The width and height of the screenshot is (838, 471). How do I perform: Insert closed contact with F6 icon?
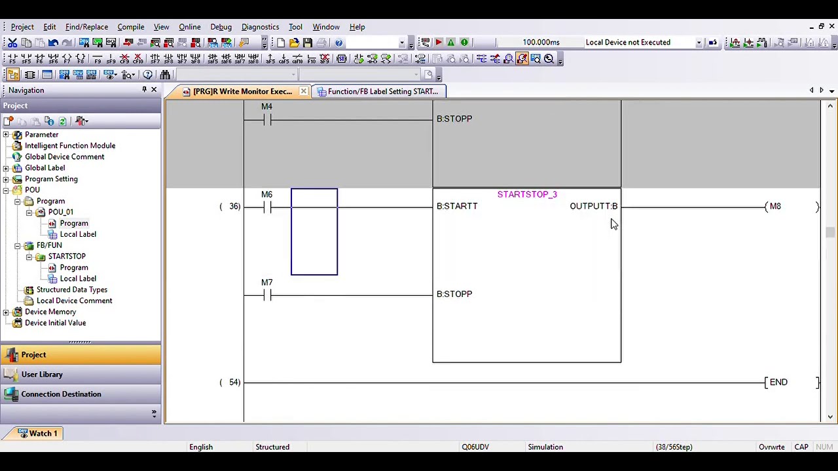click(40, 59)
